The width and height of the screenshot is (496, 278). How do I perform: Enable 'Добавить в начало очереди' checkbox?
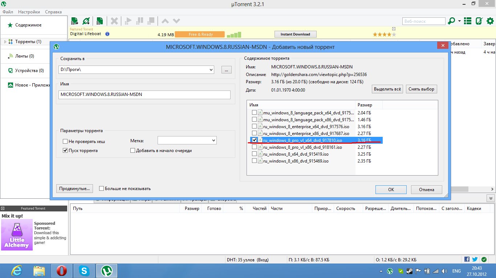point(133,151)
